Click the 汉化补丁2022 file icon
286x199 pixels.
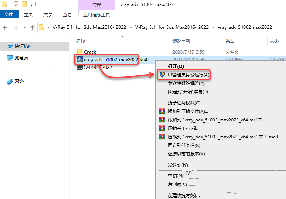tap(80, 68)
